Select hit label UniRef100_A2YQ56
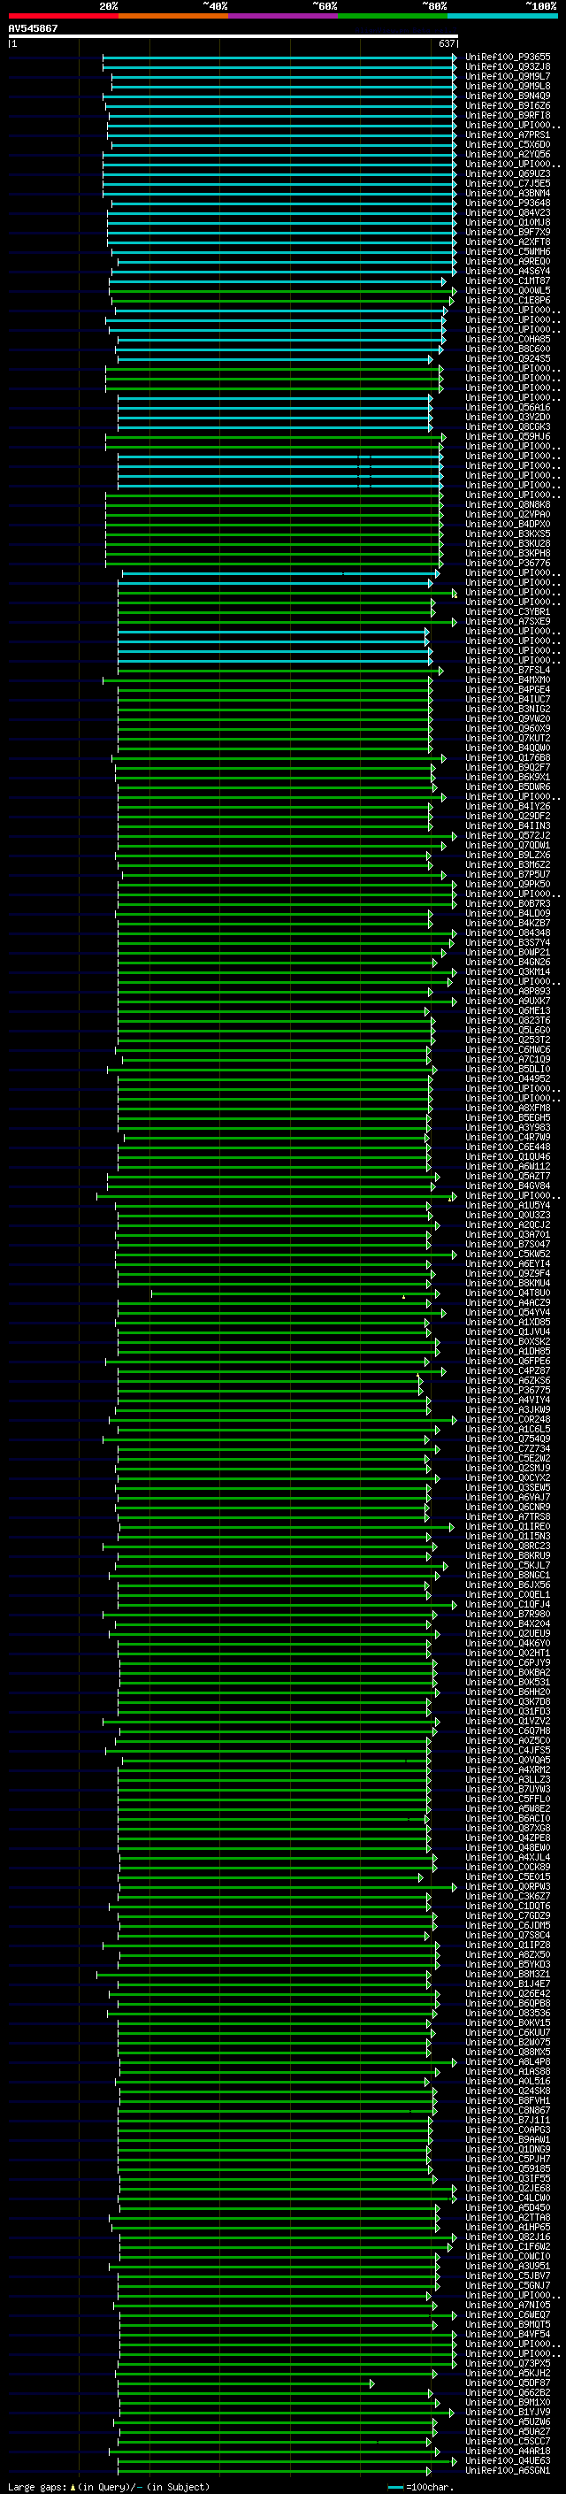The image size is (566, 2494). point(508,154)
